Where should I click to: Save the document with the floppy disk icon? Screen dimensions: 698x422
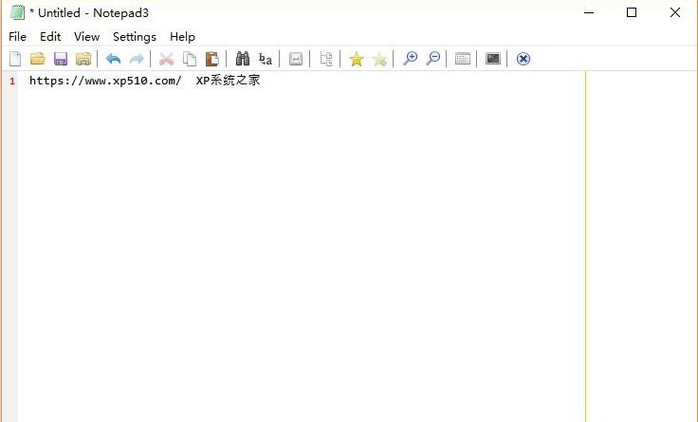click(x=61, y=59)
